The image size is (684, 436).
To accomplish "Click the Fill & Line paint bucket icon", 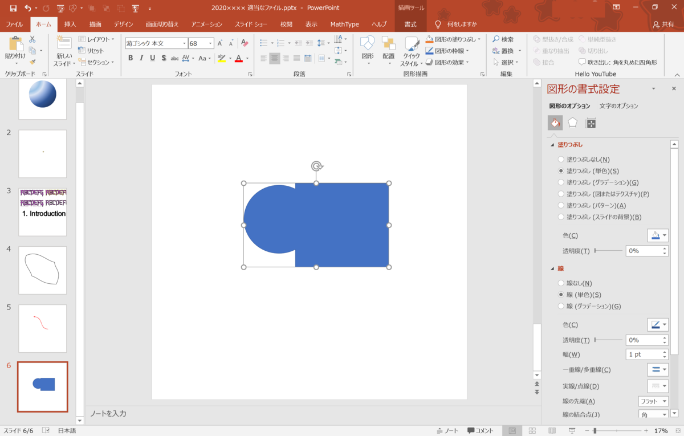I will [555, 123].
